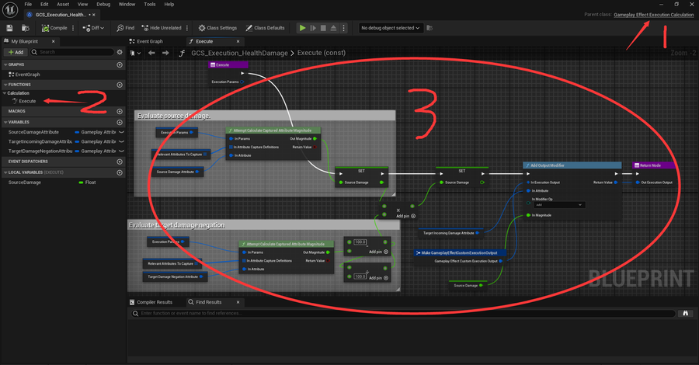Collapse the Calculation category
Viewport: 699px width, 365px height.
(x=5, y=93)
